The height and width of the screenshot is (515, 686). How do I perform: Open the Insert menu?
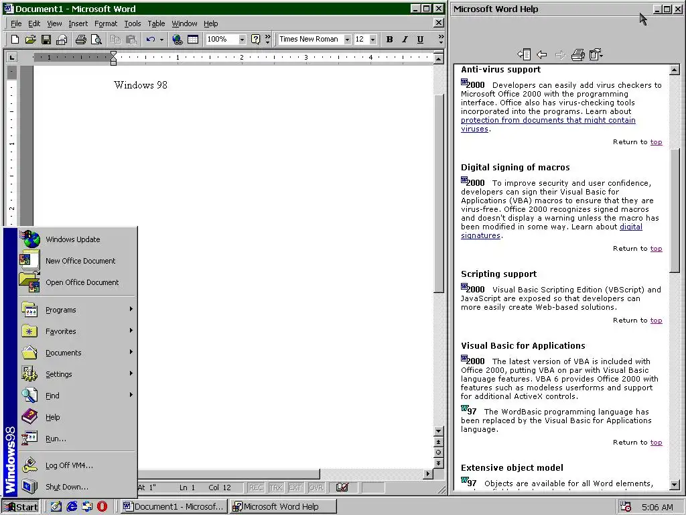pyautogui.click(x=78, y=23)
